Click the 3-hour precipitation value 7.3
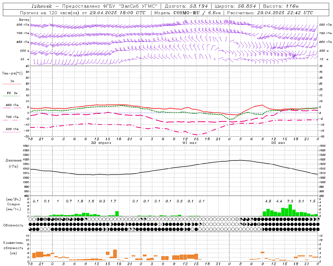This screenshot has height=266, width=333. 290,201
